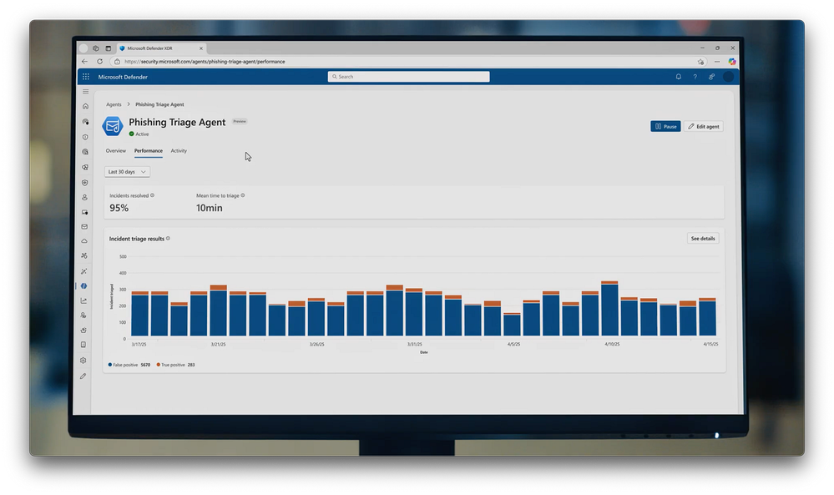Open the help question mark icon
This screenshot has height=495, width=834.
[x=695, y=77]
